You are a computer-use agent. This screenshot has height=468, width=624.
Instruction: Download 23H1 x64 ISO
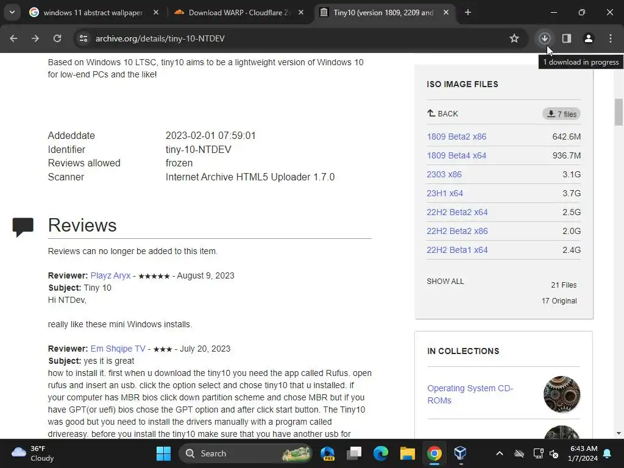pyautogui.click(x=445, y=193)
